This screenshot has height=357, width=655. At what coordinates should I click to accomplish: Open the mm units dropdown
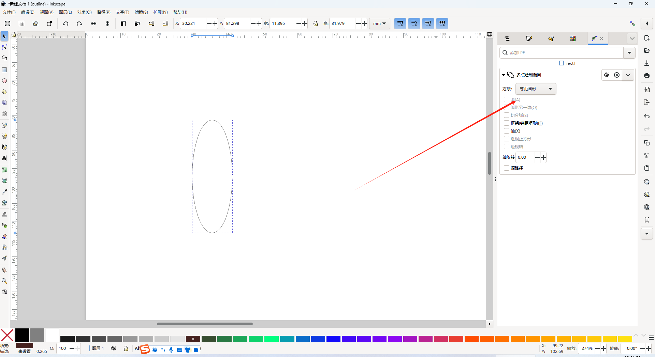(379, 24)
